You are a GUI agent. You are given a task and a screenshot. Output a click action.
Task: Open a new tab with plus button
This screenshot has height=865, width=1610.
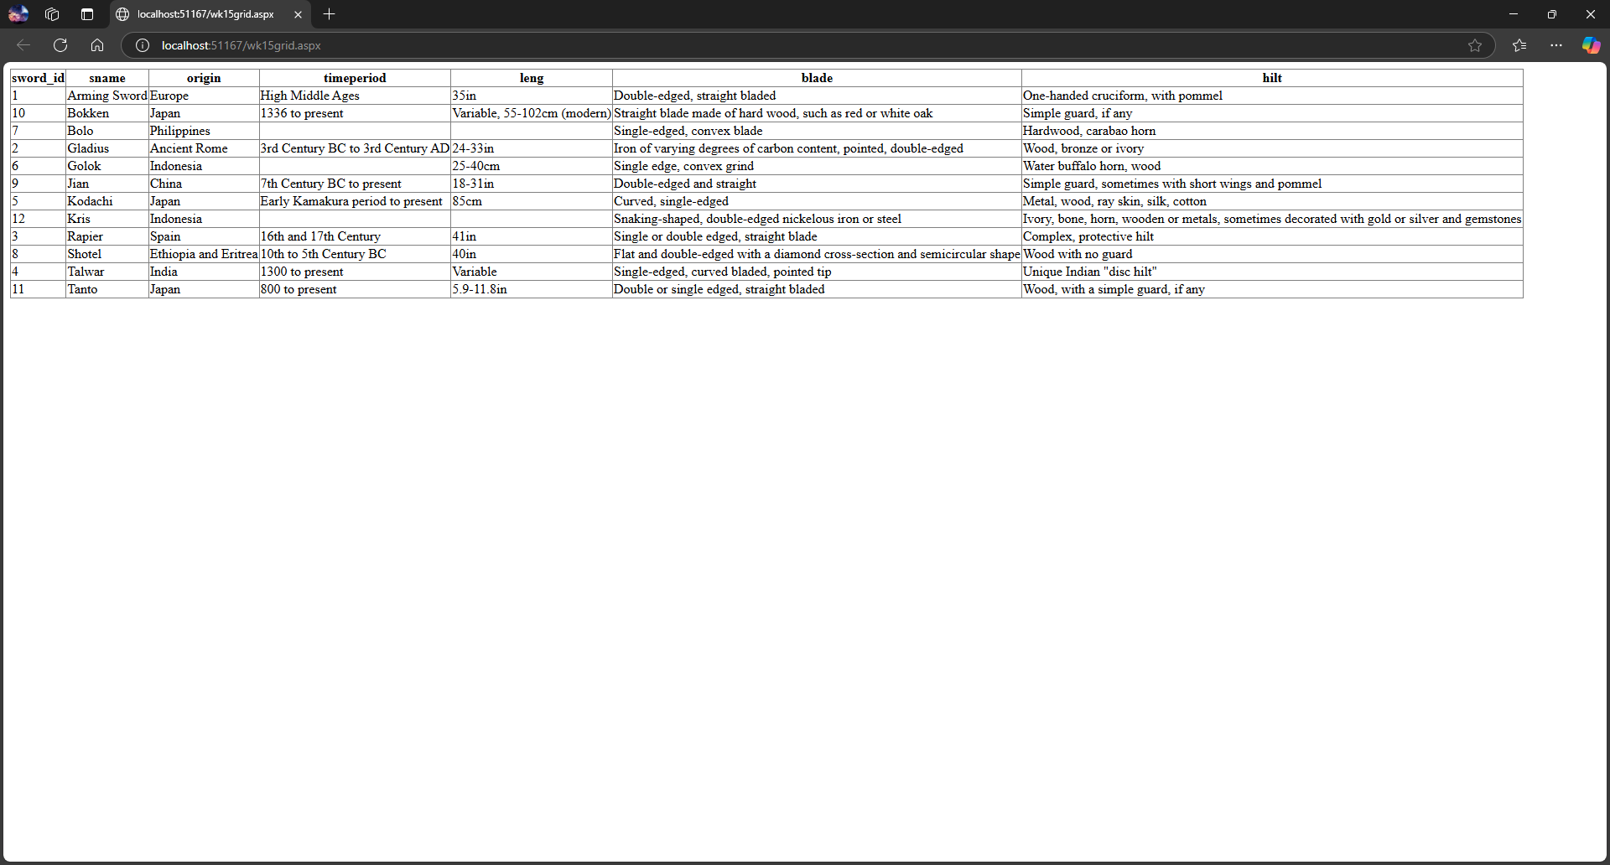[330, 14]
